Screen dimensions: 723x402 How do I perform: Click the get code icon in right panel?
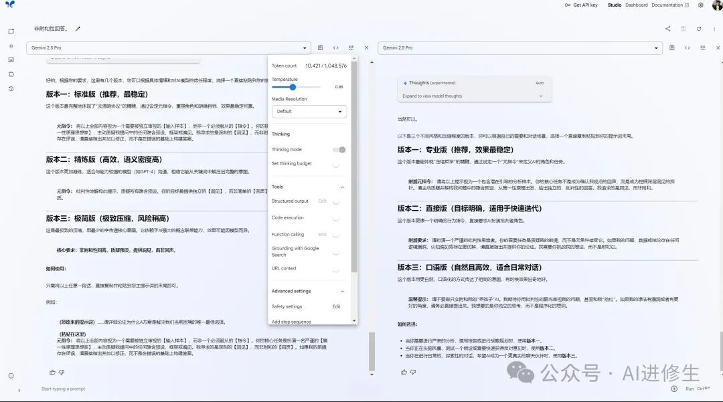click(x=687, y=47)
